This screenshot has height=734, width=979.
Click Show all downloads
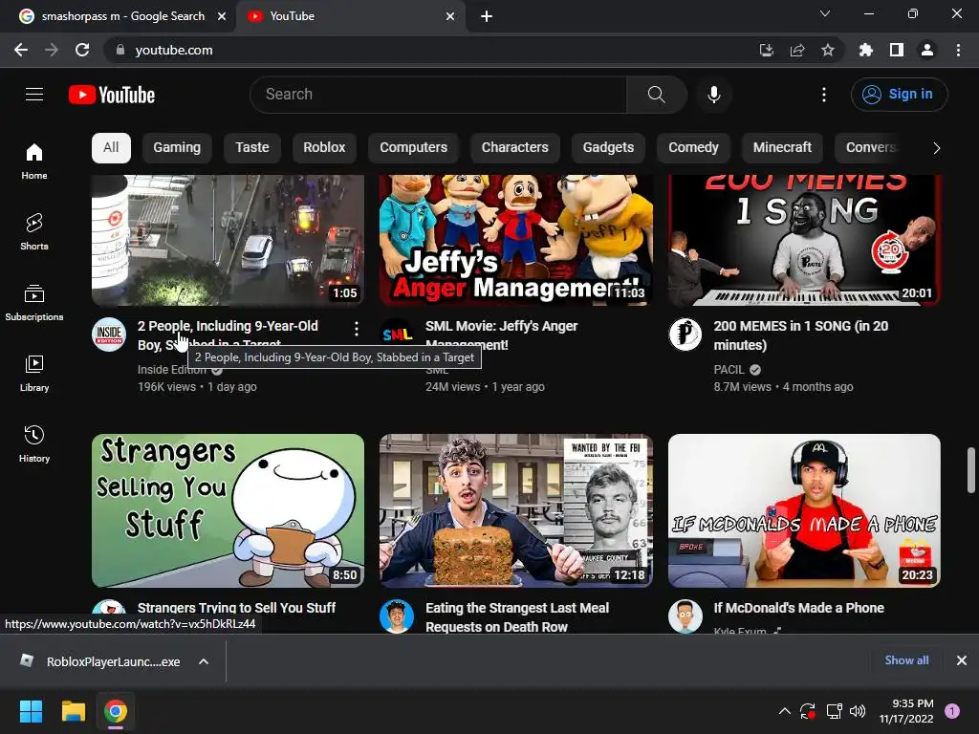pos(906,660)
